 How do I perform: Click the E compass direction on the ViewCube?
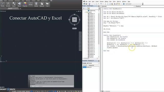click(80, 20)
